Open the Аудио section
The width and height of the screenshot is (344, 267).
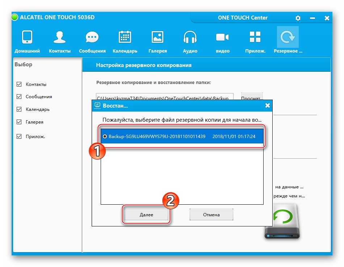[190, 41]
